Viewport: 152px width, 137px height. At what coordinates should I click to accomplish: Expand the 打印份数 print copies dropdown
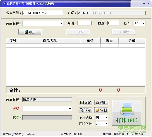[x=106, y=124]
